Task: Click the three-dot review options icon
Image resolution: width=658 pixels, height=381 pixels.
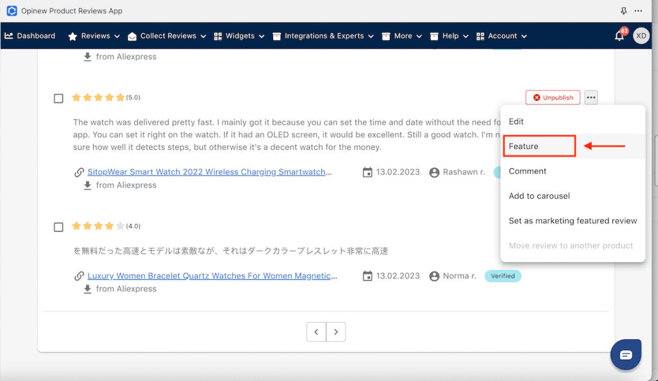Action: pyautogui.click(x=591, y=97)
